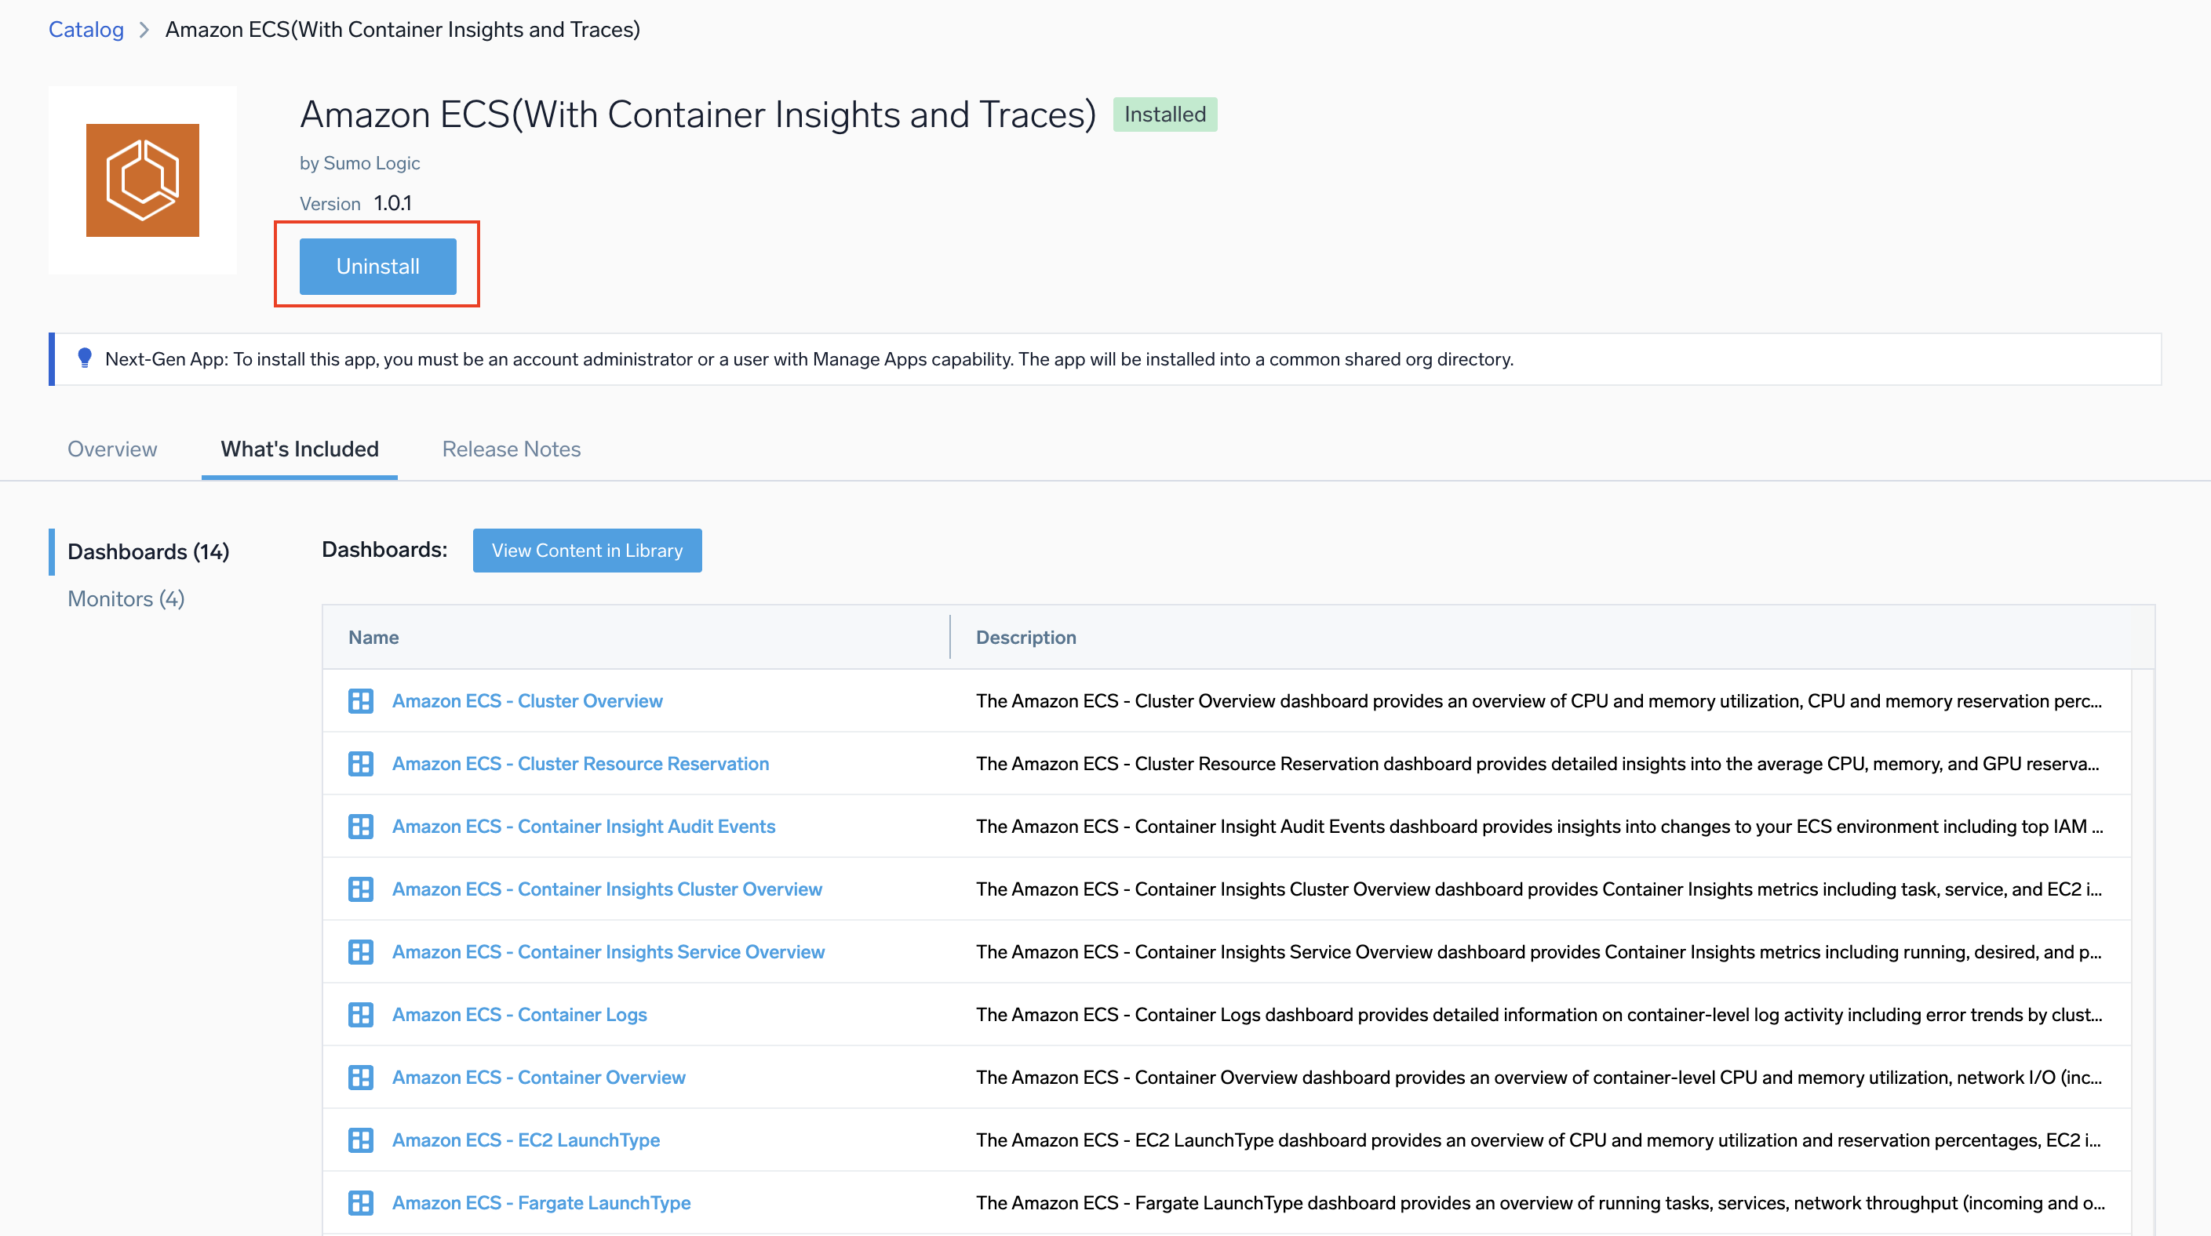Open Amazon ECS - Container Insights Service Overview link

[x=609, y=951]
